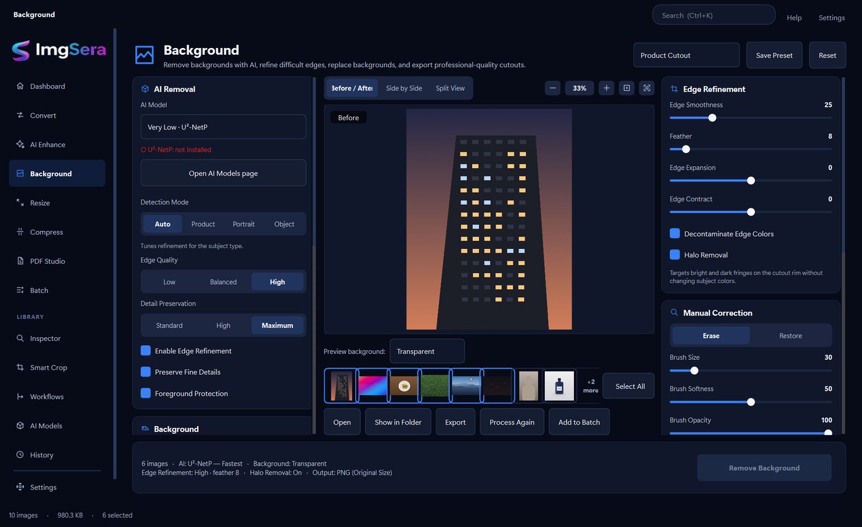Go to Convert via its arrows icon

(x=20, y=115)
